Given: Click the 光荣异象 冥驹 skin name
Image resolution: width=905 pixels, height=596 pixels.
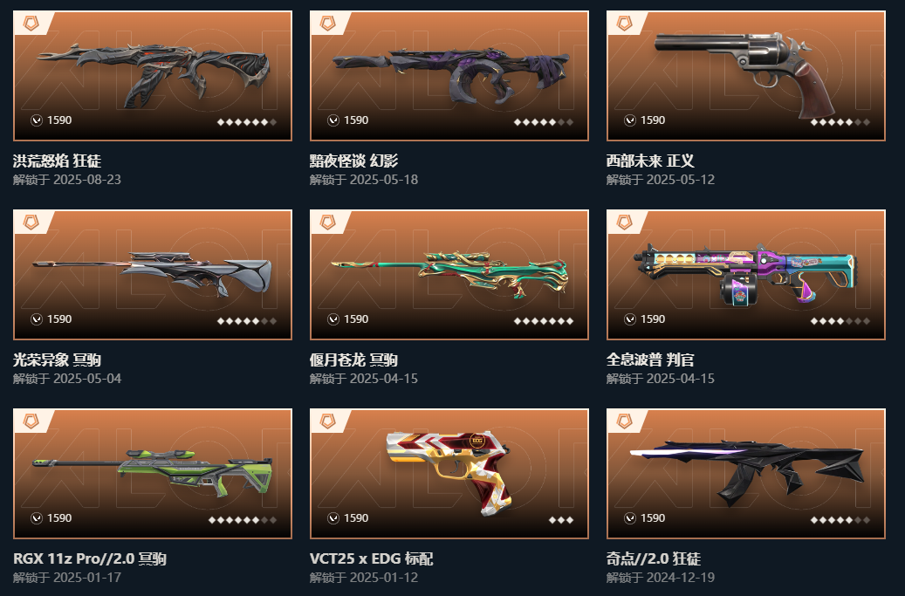Looking at the screenshot, I should 57,360.
